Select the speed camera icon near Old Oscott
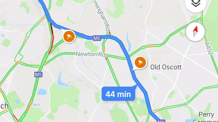This screenshot has height=122, width=218. tap(140, 62)
